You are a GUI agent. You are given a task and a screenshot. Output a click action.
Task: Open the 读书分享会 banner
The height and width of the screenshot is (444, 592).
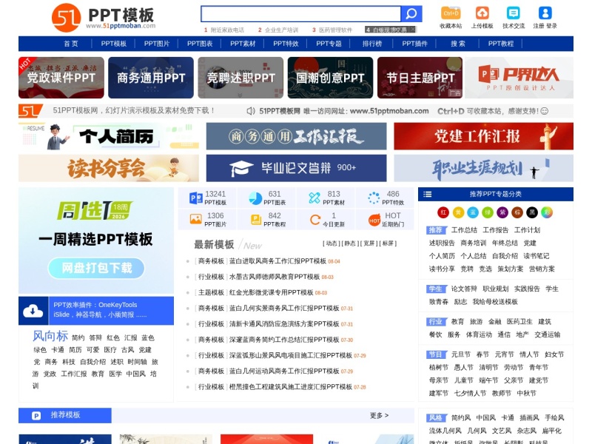pos(109,169)
